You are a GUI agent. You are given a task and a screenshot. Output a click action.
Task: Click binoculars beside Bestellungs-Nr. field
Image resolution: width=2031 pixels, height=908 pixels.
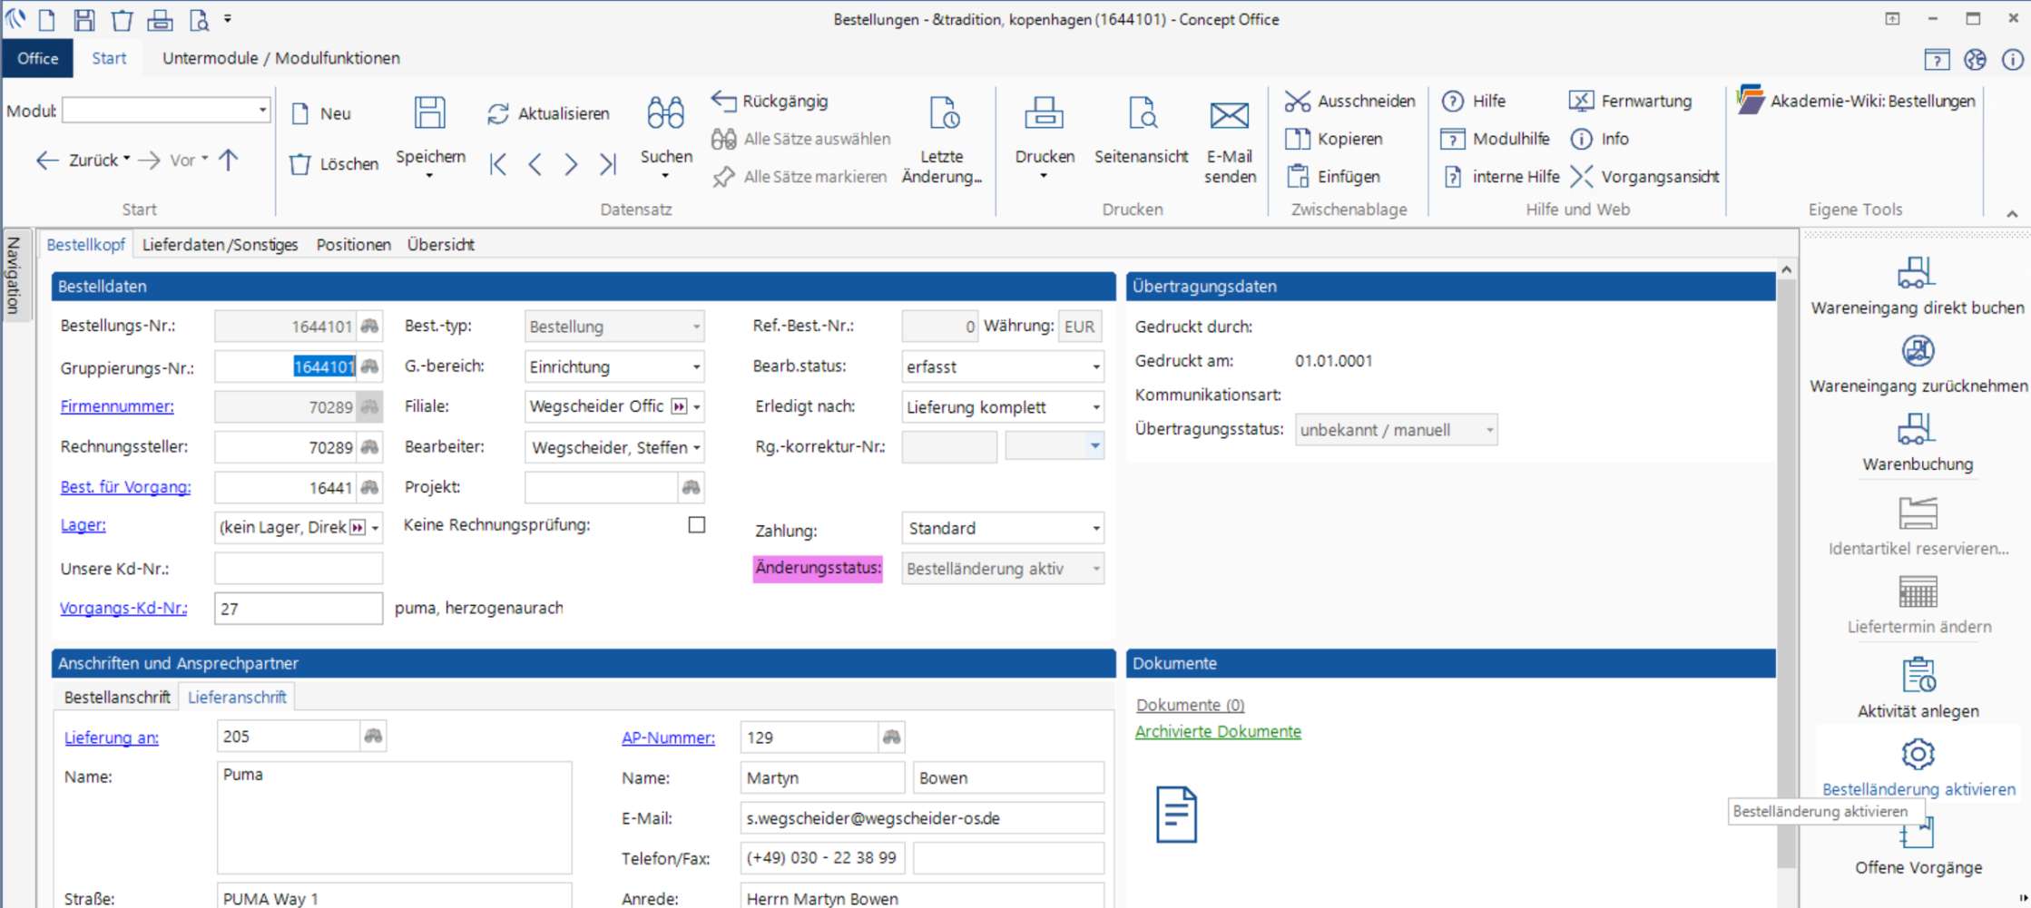tap(369, 326)
